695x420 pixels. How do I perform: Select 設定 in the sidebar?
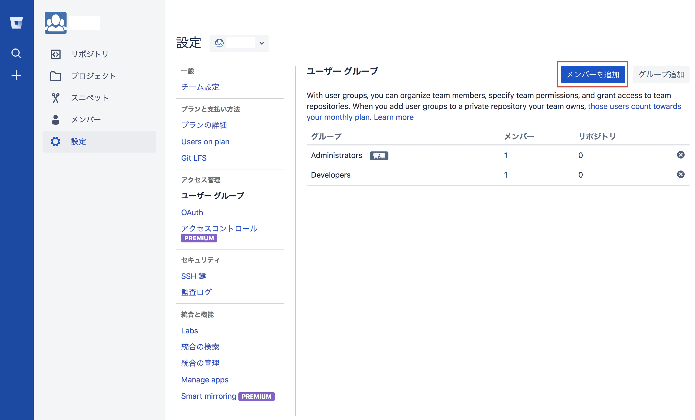99,141
